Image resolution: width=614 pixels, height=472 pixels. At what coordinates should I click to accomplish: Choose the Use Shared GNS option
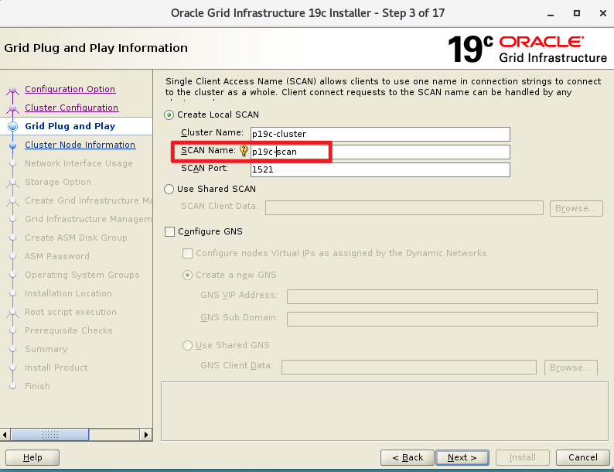(188, 345)
